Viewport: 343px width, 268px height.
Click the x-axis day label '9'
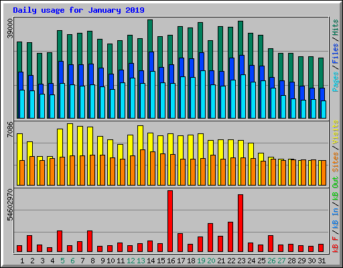(102, 261)
